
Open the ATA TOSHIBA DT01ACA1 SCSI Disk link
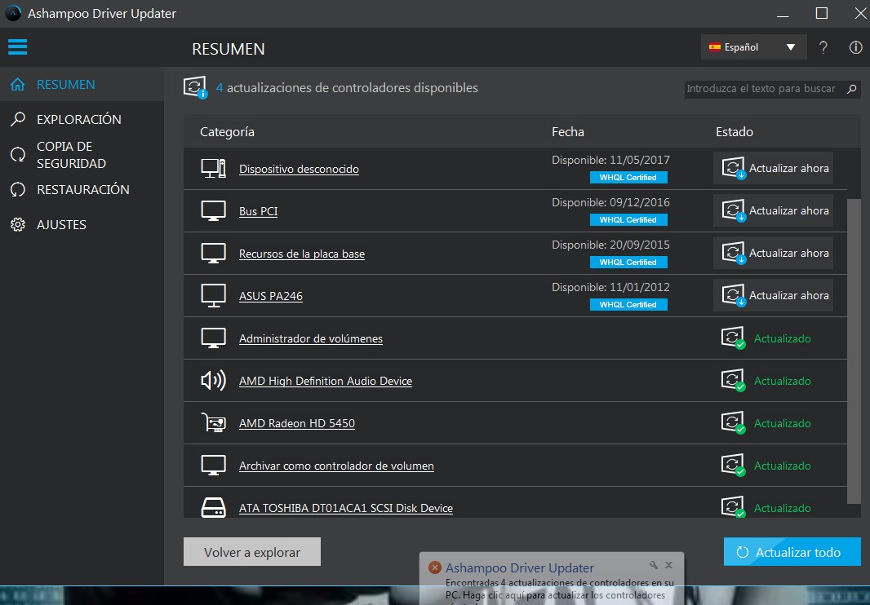pyautogui.click(x=346, y=509)
